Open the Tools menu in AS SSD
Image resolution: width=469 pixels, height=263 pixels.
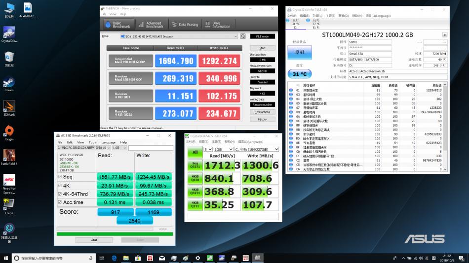pyautogui.click(x=92, y=142)
